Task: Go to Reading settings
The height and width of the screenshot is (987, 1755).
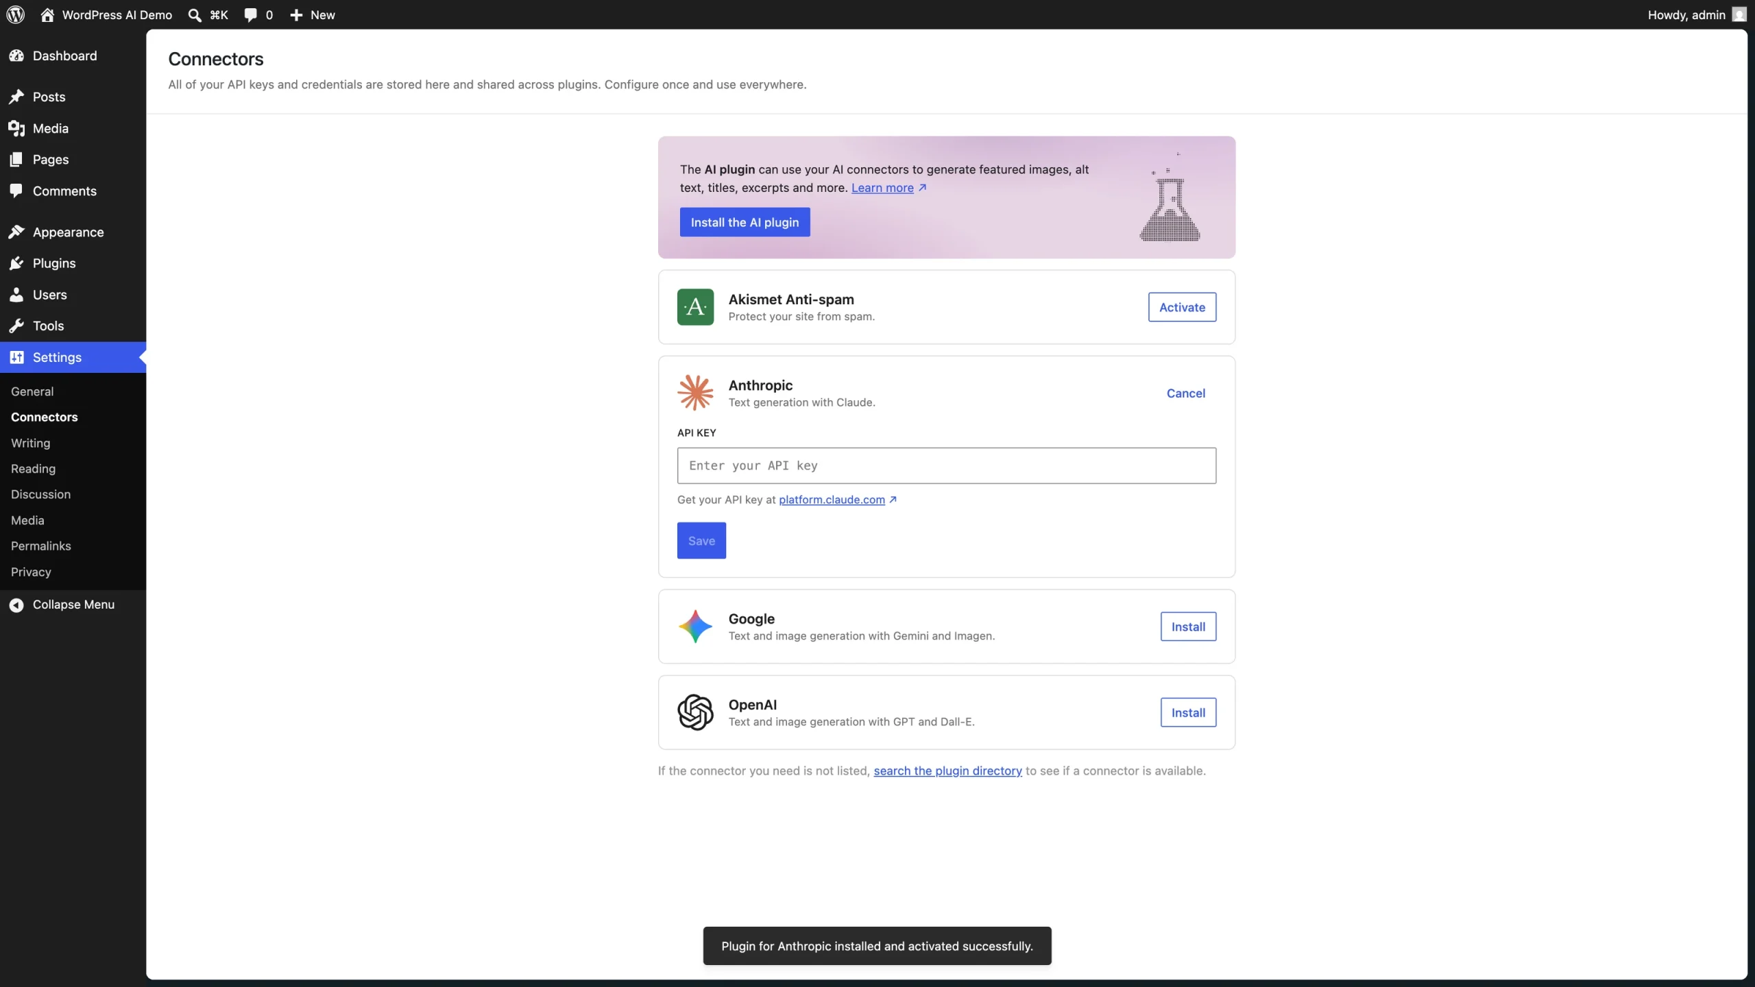Action: pyautogui.click(x=34, y=469)
